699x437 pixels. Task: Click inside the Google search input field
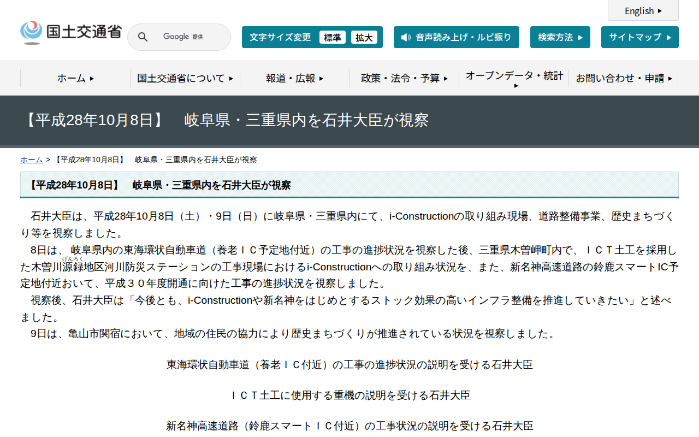[x=186, y=37]
